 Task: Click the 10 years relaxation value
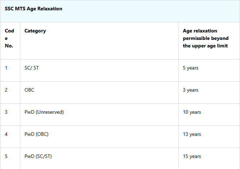coord(192,112)
